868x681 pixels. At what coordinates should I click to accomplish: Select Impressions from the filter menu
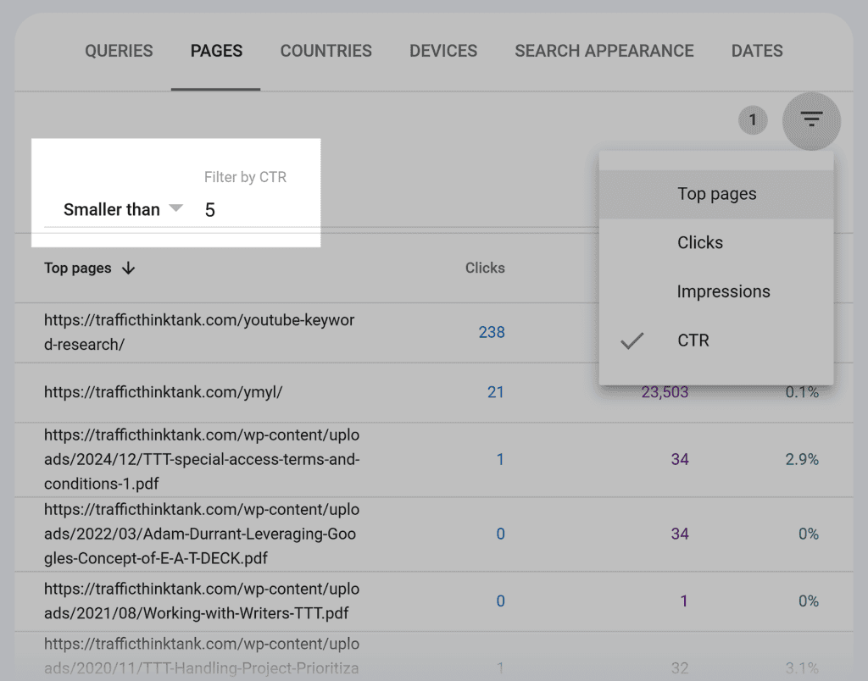(723, 291)
